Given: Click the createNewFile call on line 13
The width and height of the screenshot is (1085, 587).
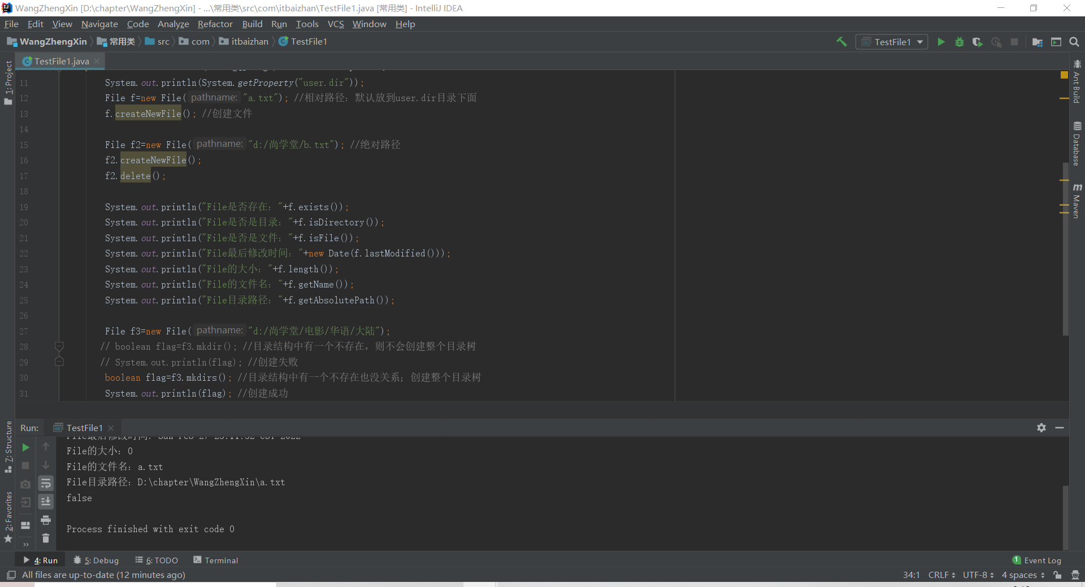Looking at the screenshot, I should pos(148,114).
